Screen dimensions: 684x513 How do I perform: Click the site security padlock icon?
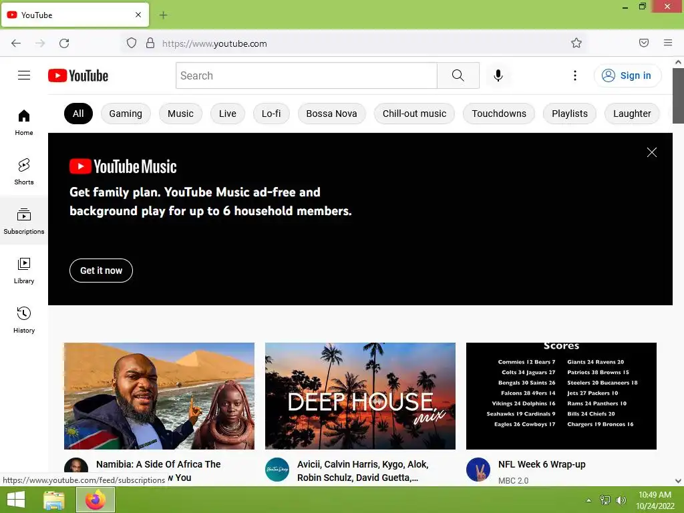(150, 43)
